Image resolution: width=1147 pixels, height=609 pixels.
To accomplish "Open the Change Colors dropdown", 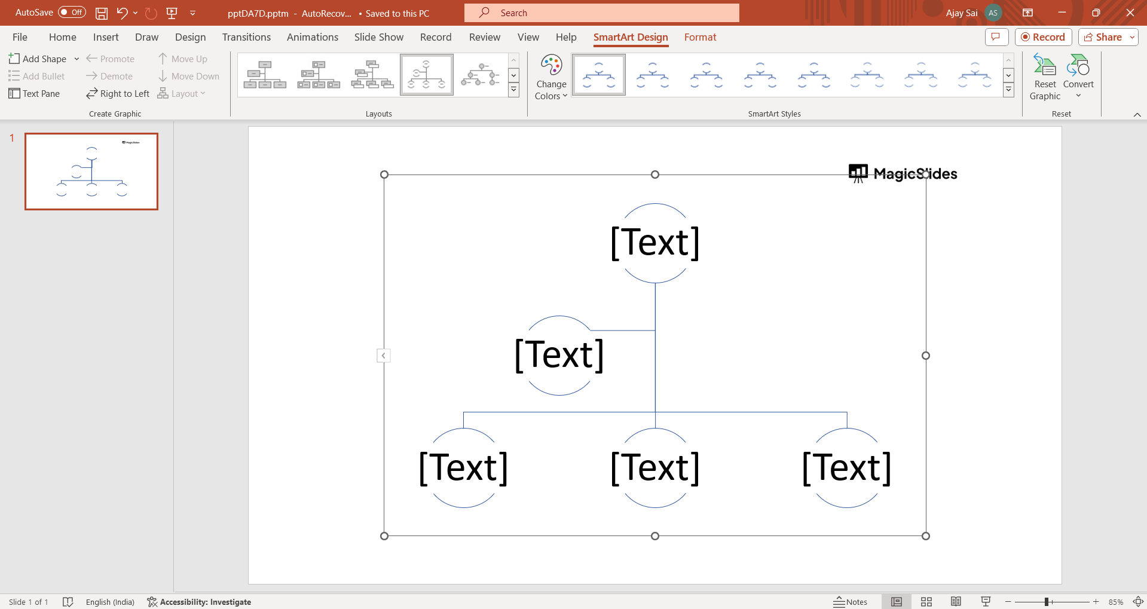I will click(x=551, y=78).
